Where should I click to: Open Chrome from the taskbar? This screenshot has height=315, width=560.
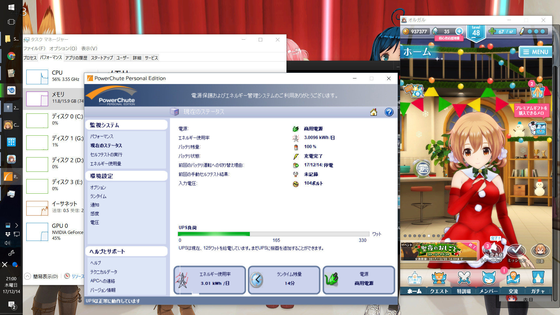tap(11, 56)
